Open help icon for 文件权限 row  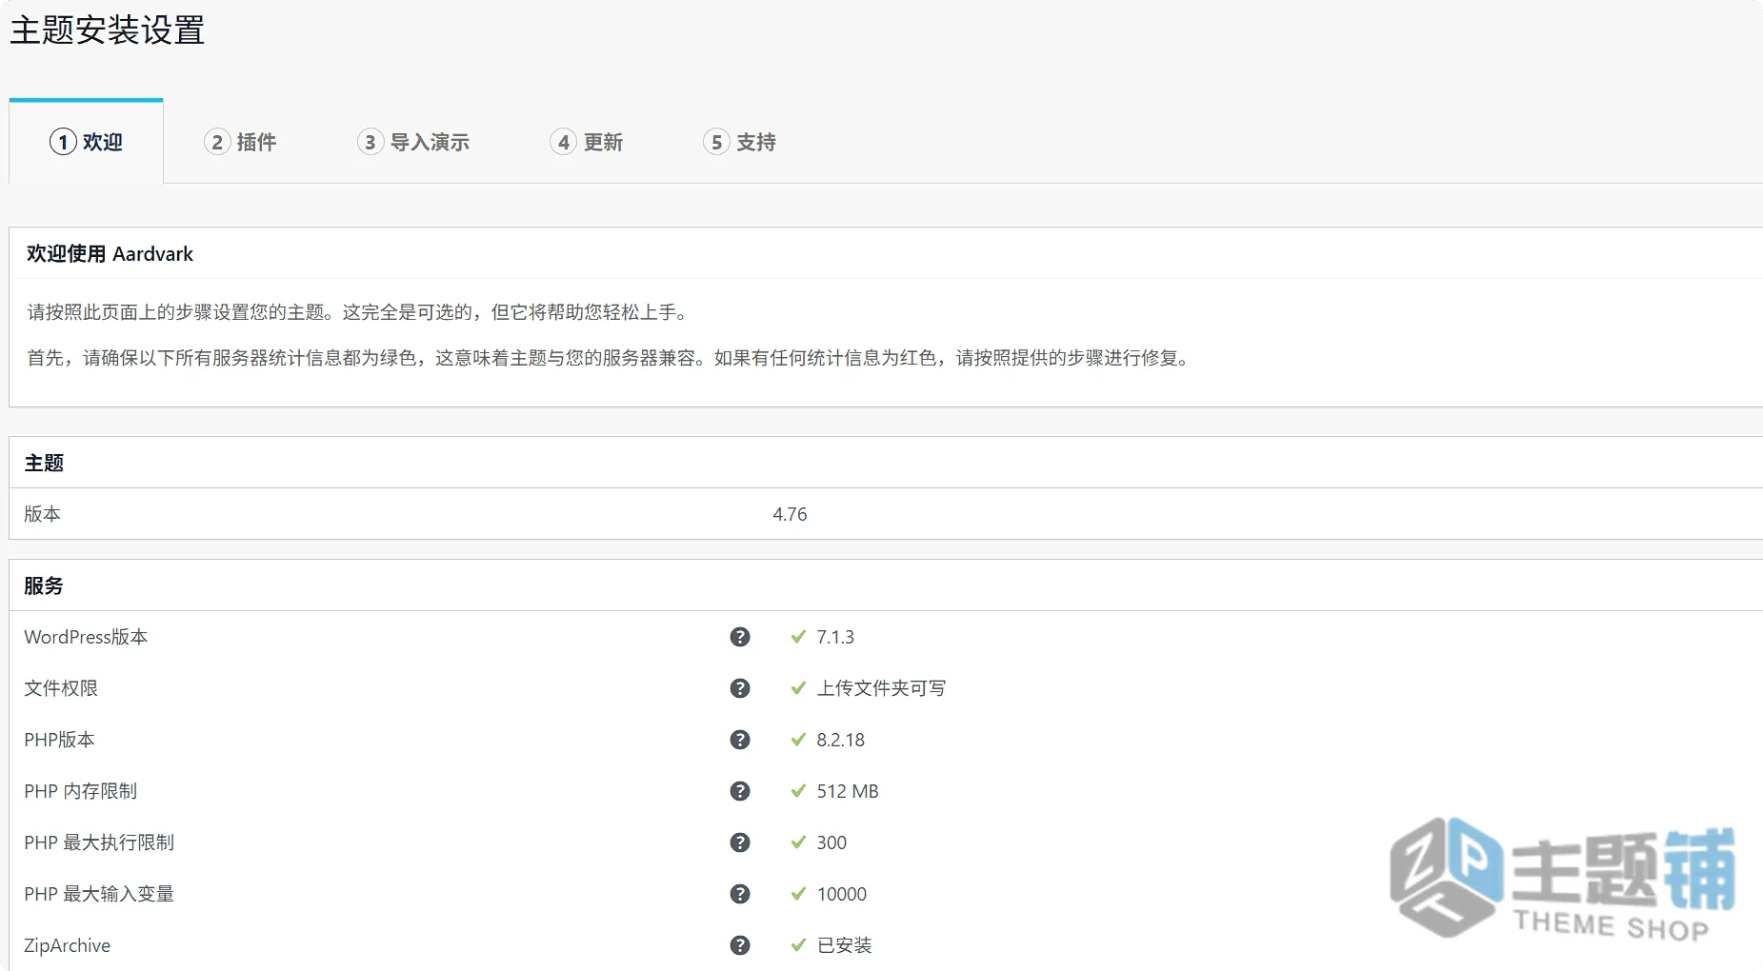tap(740, 688)
